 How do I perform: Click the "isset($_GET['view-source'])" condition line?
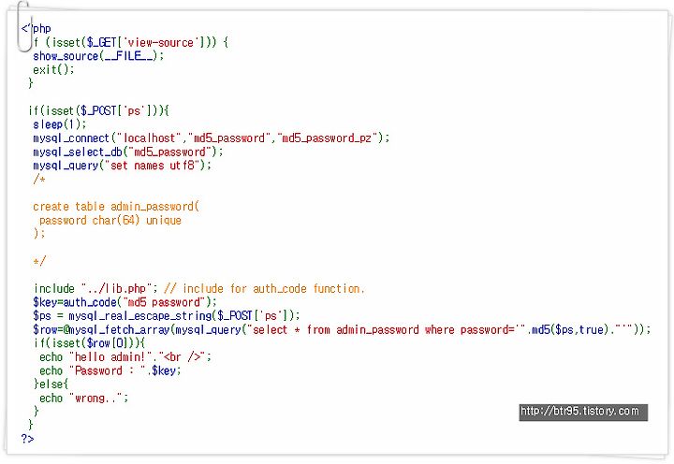131,42
